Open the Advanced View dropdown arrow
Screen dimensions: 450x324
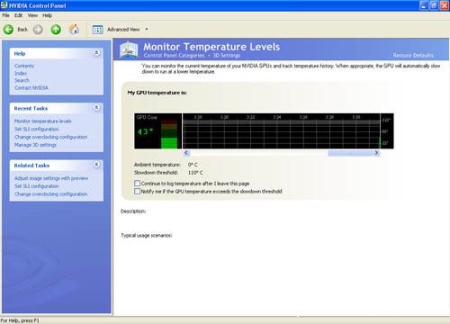147,30
